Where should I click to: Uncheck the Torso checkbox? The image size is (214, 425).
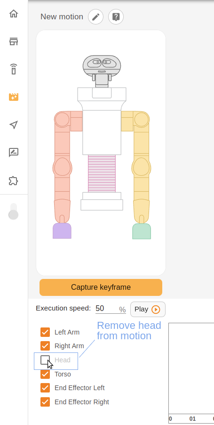[x=45, y=374]
